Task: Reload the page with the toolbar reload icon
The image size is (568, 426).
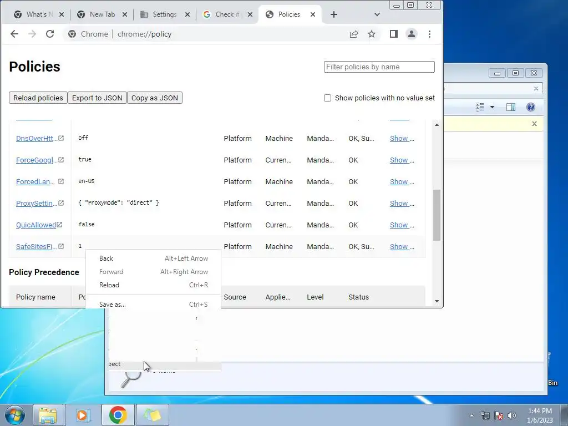Action: pyautogui.click(x=50, y=34)
